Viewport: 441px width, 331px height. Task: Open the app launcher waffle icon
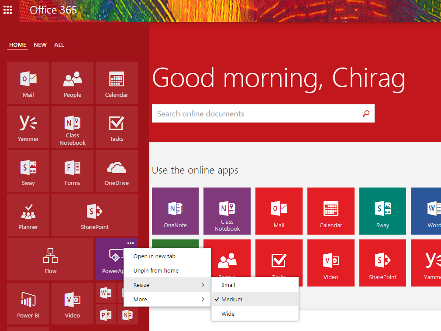[8, 10]
